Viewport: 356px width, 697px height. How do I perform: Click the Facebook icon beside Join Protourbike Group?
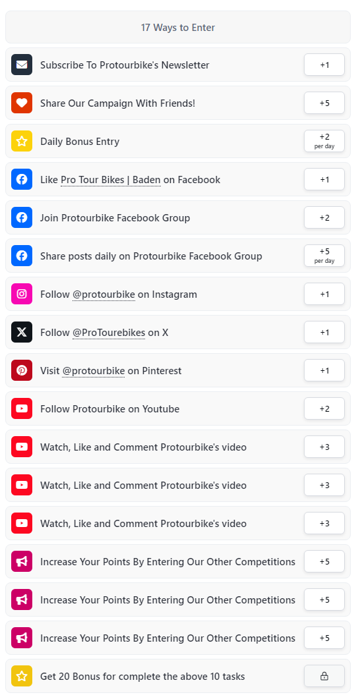22,218
